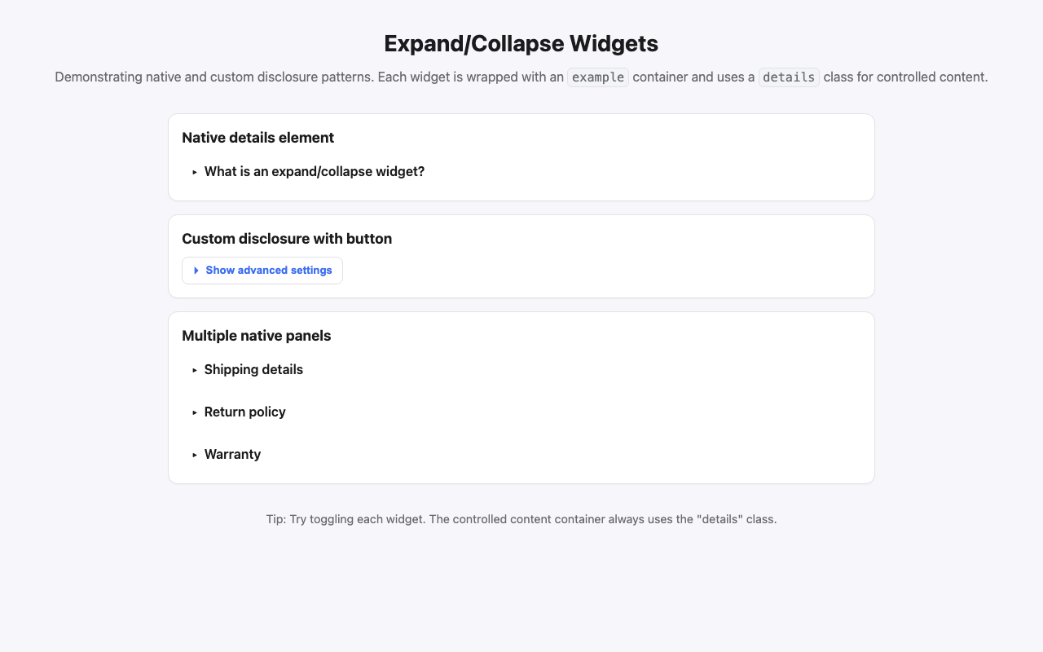Click the "Custom disclosure with button" heading
1043x652 pixels.
point(287,239)
